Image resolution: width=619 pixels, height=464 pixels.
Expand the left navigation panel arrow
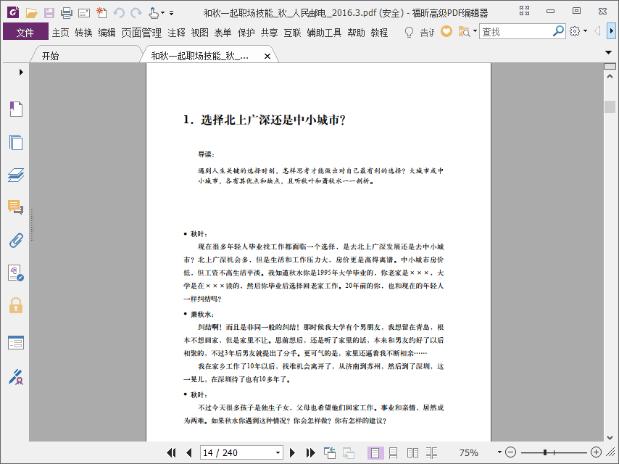[x=21, y=72]
